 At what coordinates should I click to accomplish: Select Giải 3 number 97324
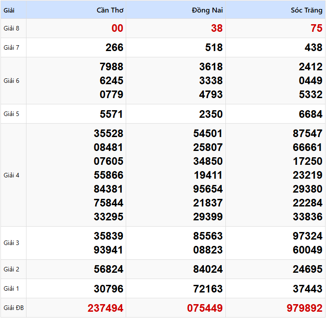coord(308,236)
